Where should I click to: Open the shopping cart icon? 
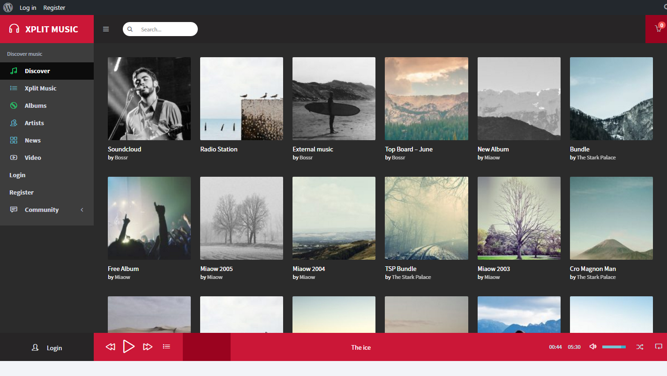[x=658, y=29]
